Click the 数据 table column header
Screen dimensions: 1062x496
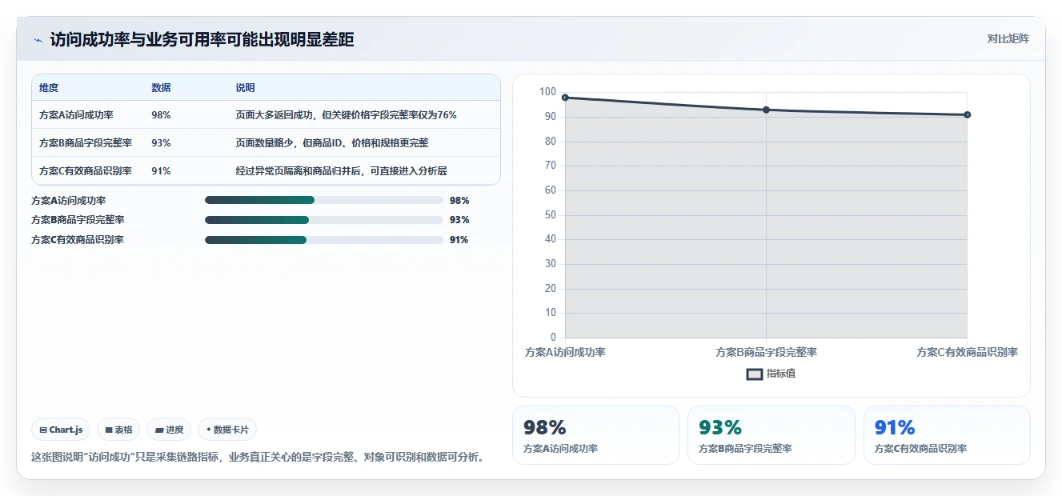pyautogui.click(x=161, y=88)
